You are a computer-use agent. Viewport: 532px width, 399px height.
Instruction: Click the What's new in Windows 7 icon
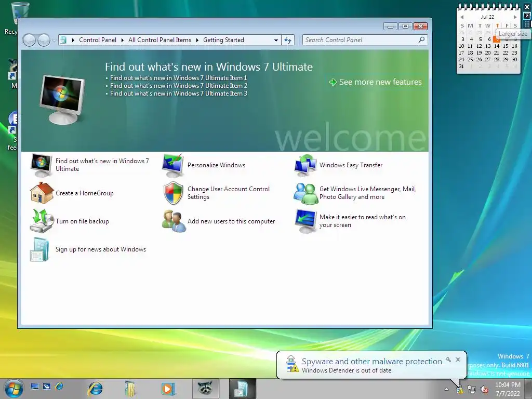click(x=42, y=165)
